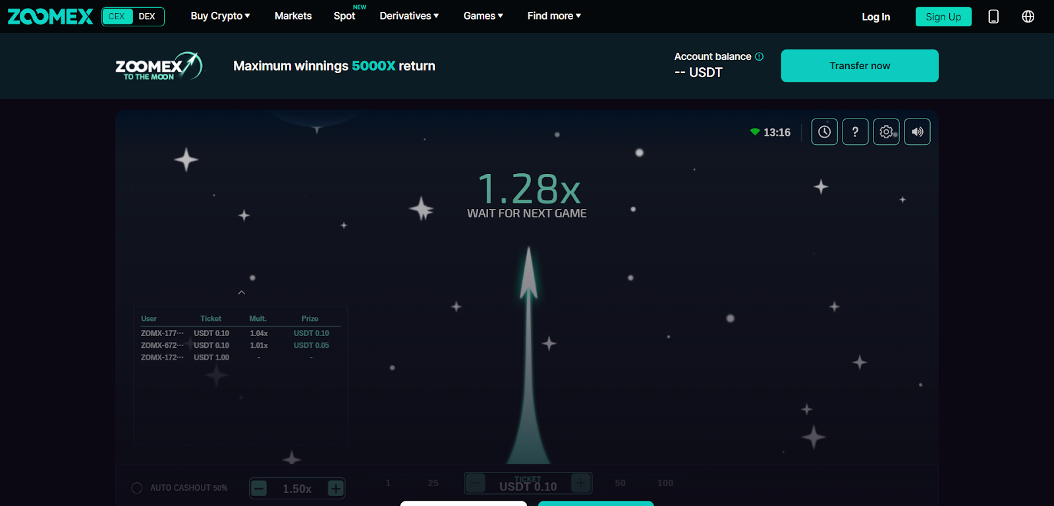
Task: Click the 1.50x auto cashout value field
Action: click(x=297, y=489)
